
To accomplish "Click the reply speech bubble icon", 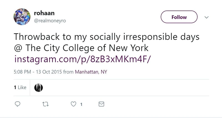I will coord(17,104).
